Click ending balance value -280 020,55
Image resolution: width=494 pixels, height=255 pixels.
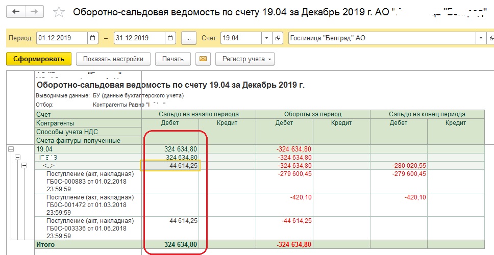point(409,166)
